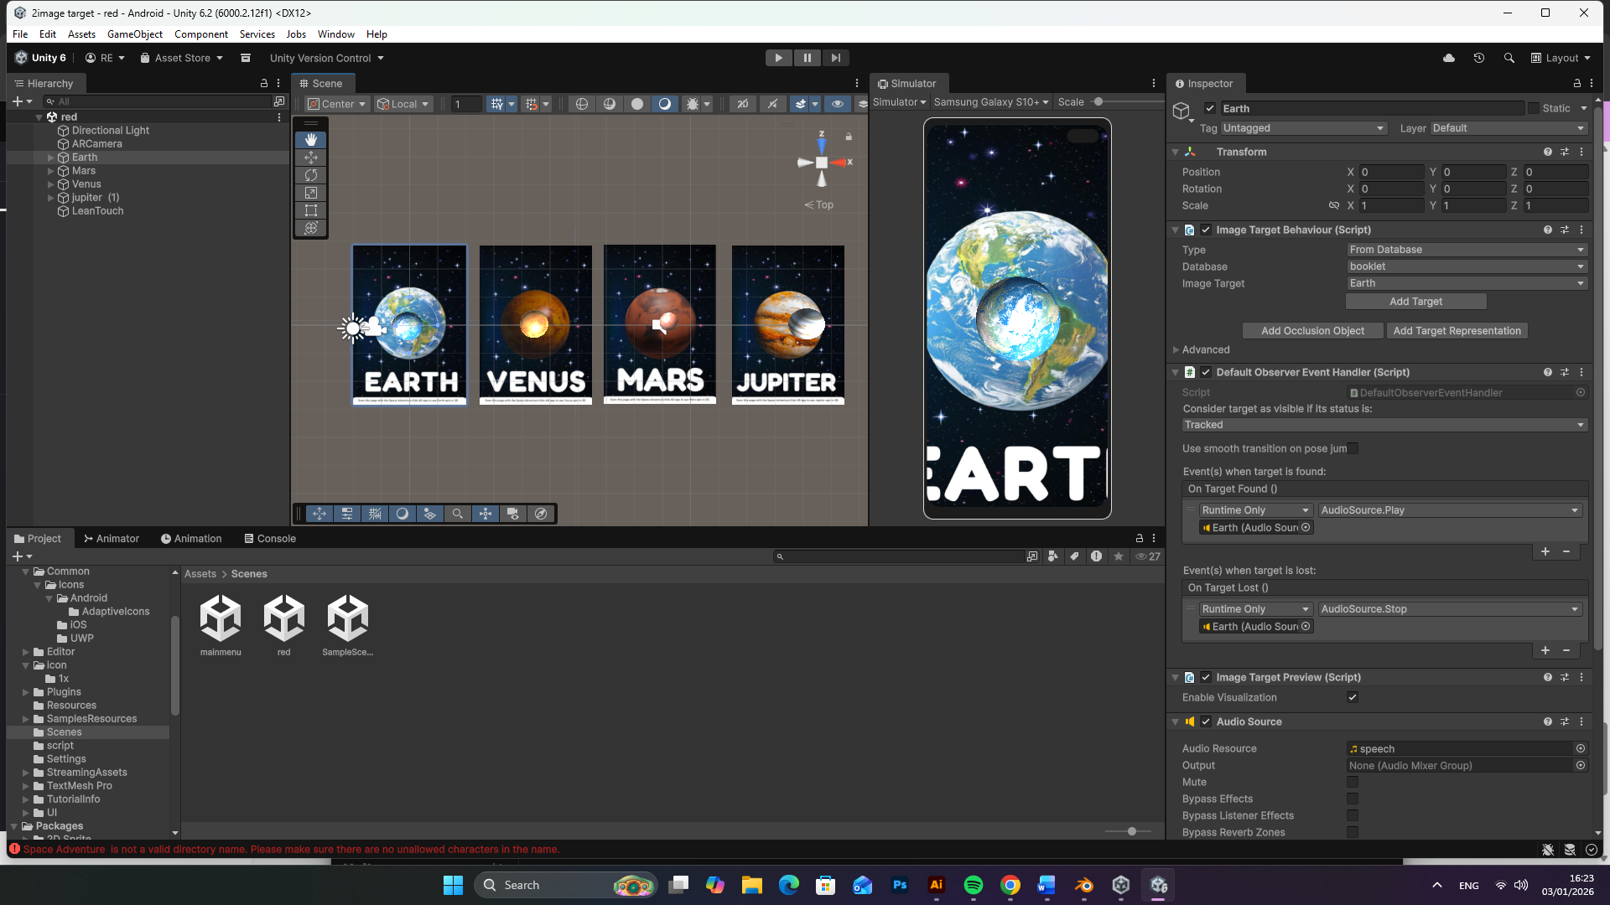Open the Image Target dropdown showing Earth

point(1466,283)
